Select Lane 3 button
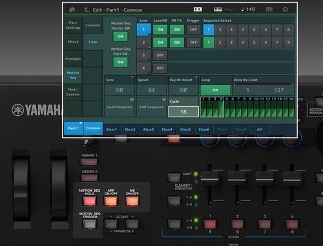The image size is (323, 246). (143, 55)
